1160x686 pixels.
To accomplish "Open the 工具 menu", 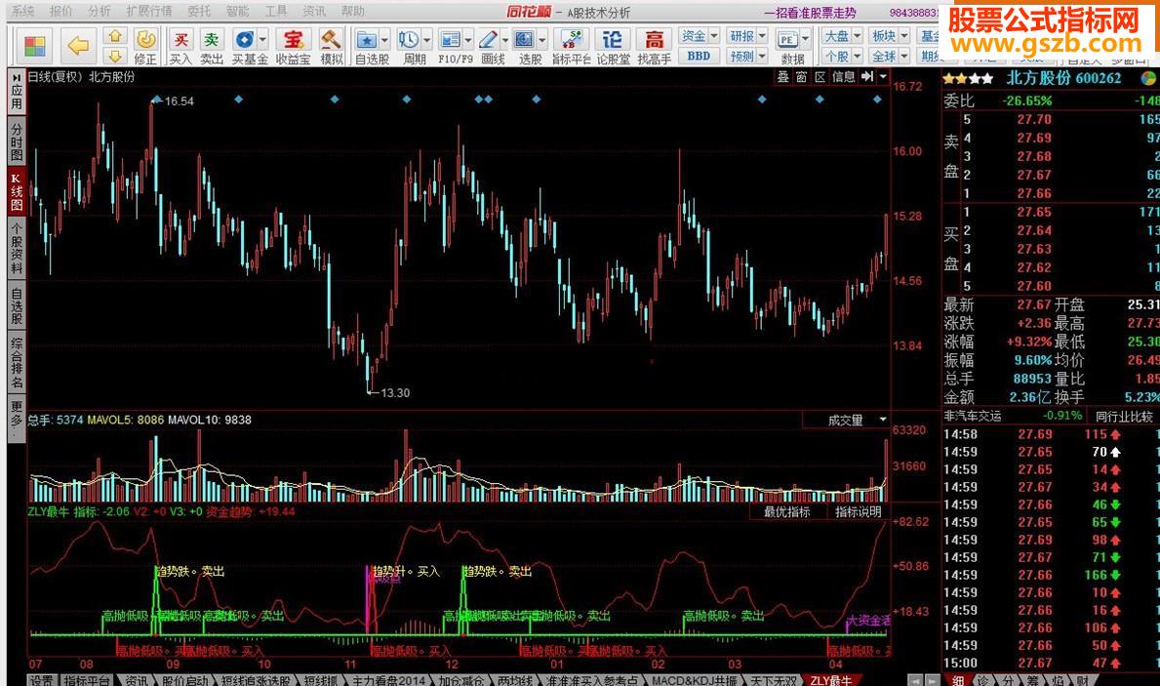I will (276, 11).
